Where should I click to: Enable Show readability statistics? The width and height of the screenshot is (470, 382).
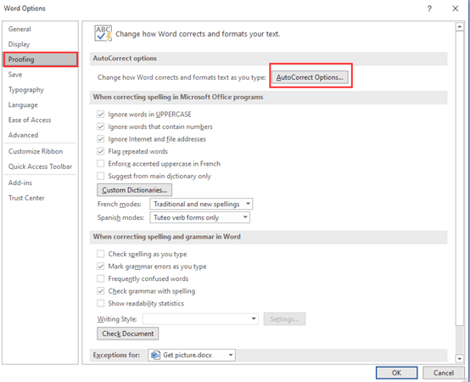[101, 303]
